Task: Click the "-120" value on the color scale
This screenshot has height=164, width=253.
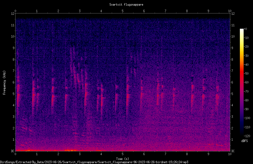Action: click(x=247, y=136)
